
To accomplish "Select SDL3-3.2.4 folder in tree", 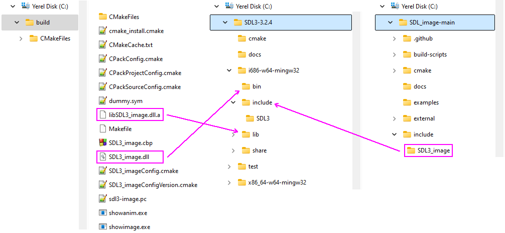I will pyautogui.click(x=281, y=22).
